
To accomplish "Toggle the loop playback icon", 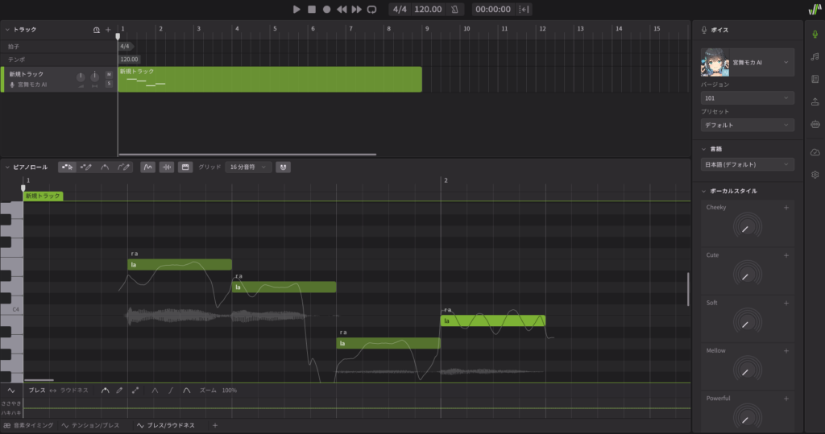I will 371,9.
